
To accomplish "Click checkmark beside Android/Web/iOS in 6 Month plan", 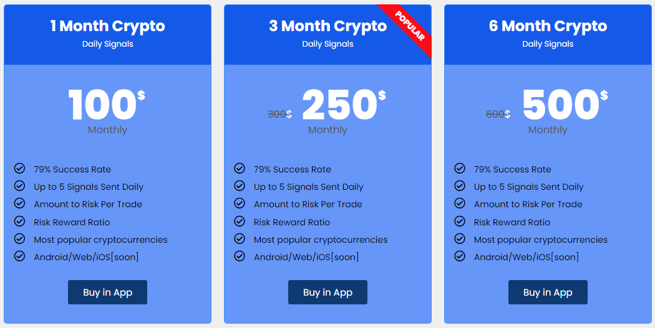I will pyautogui.click(x=460, y=255).
